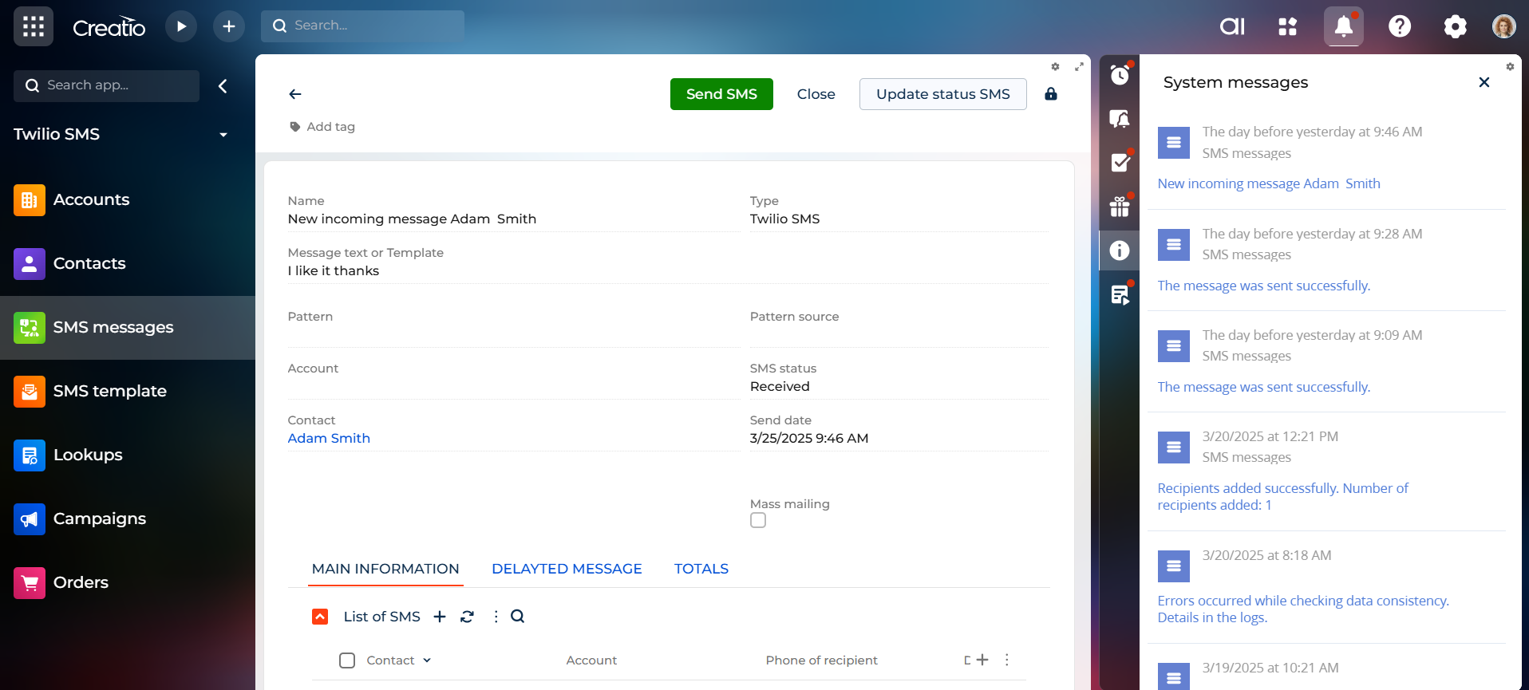Switch to DELAYTED MESSAGE tab
Image resolution: width=1529 pixels, height=690 pixels.
567,569
